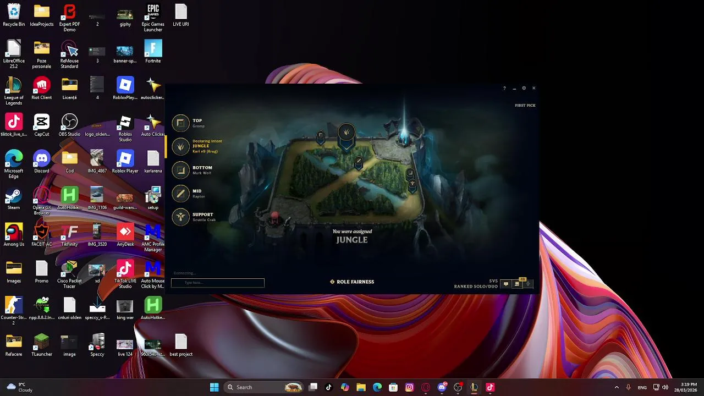Click the taskbar Search box

point(264,387)
